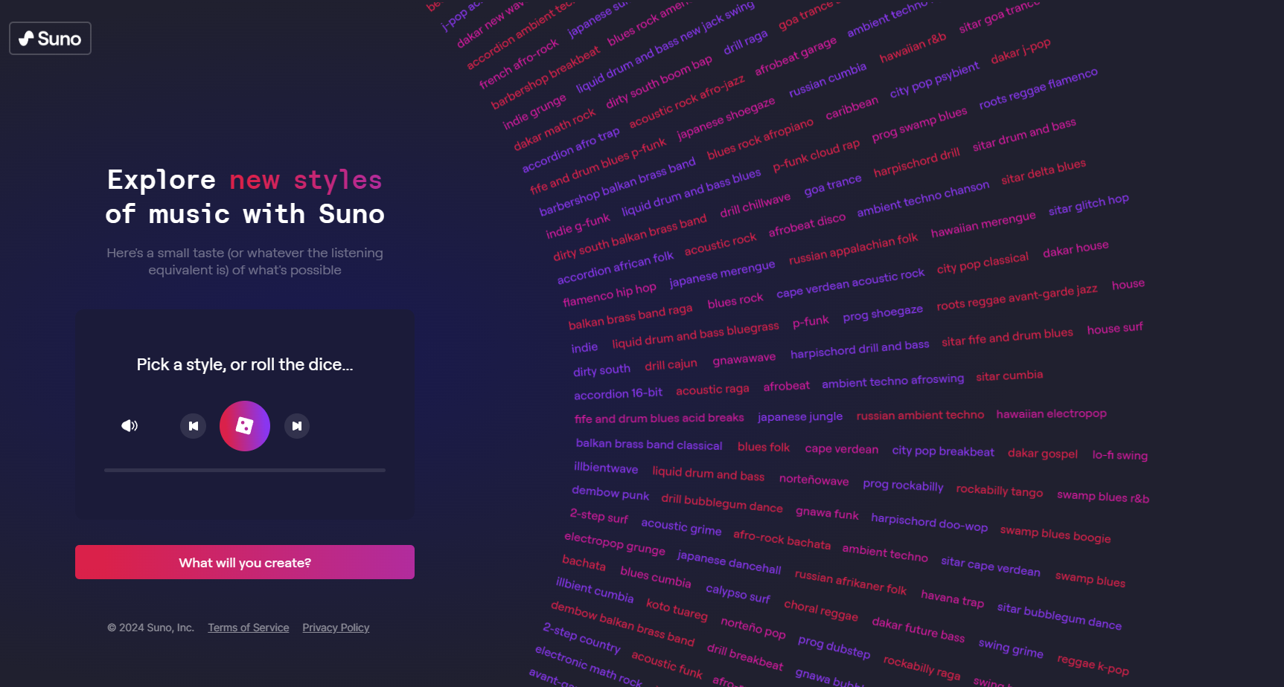Choose the 'drill cajun' style

pos(671,364)
